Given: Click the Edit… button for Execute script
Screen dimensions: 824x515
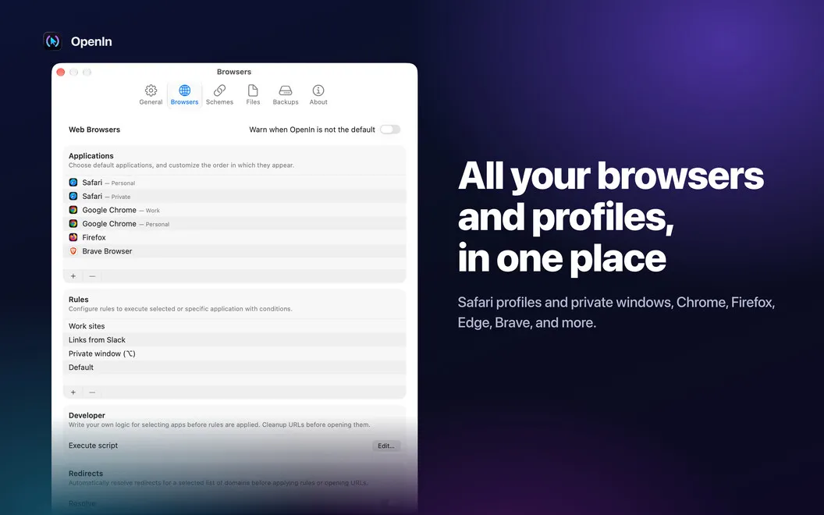Looking at the screenshot, I should pyautogui.click(x=386, y=446).
